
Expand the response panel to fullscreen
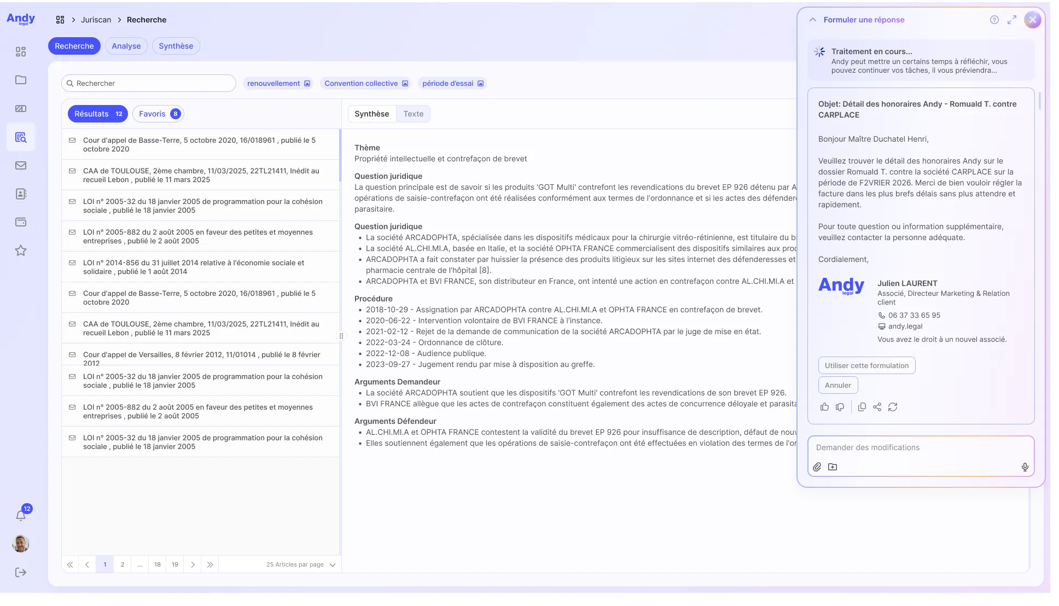pos(1012,20)
